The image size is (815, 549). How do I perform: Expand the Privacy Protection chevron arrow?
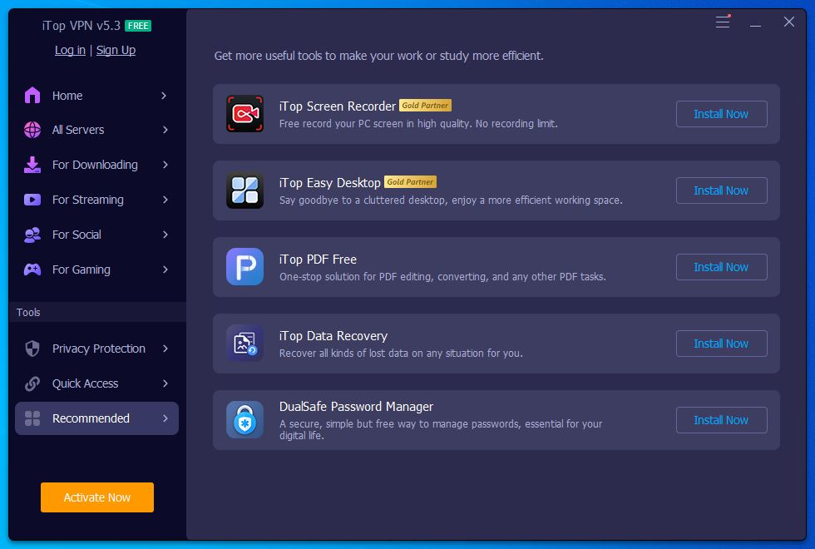point(165,349)
